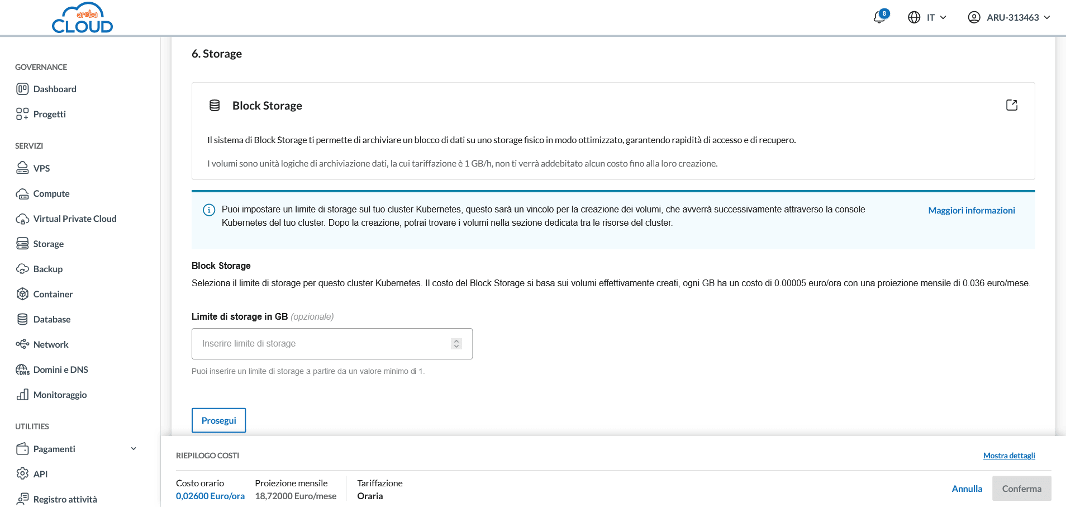Open the Database menu item
Viewport: 1066px width, 507px height.
click(51, 319)
